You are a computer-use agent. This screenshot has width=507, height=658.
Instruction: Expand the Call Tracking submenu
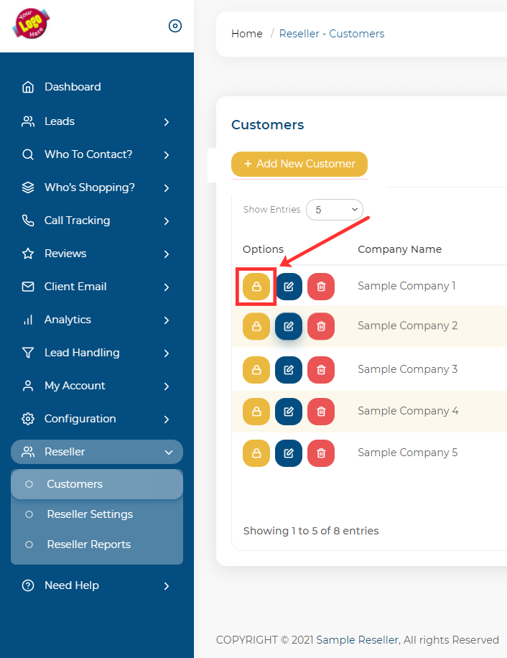[96, 221]
